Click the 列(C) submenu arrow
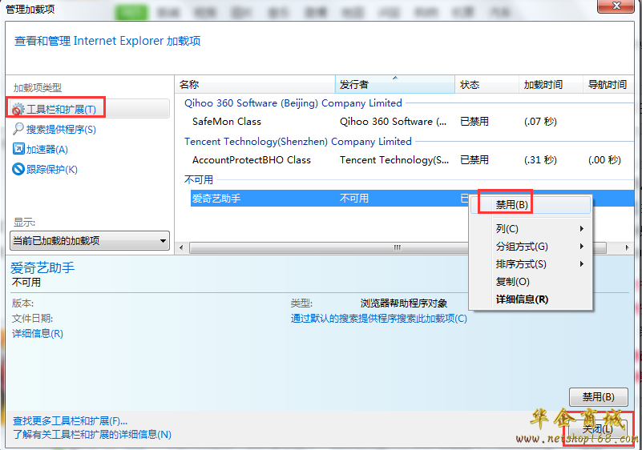Image resolution: width=642 pixels, height=450 pixels. [581, 229]
